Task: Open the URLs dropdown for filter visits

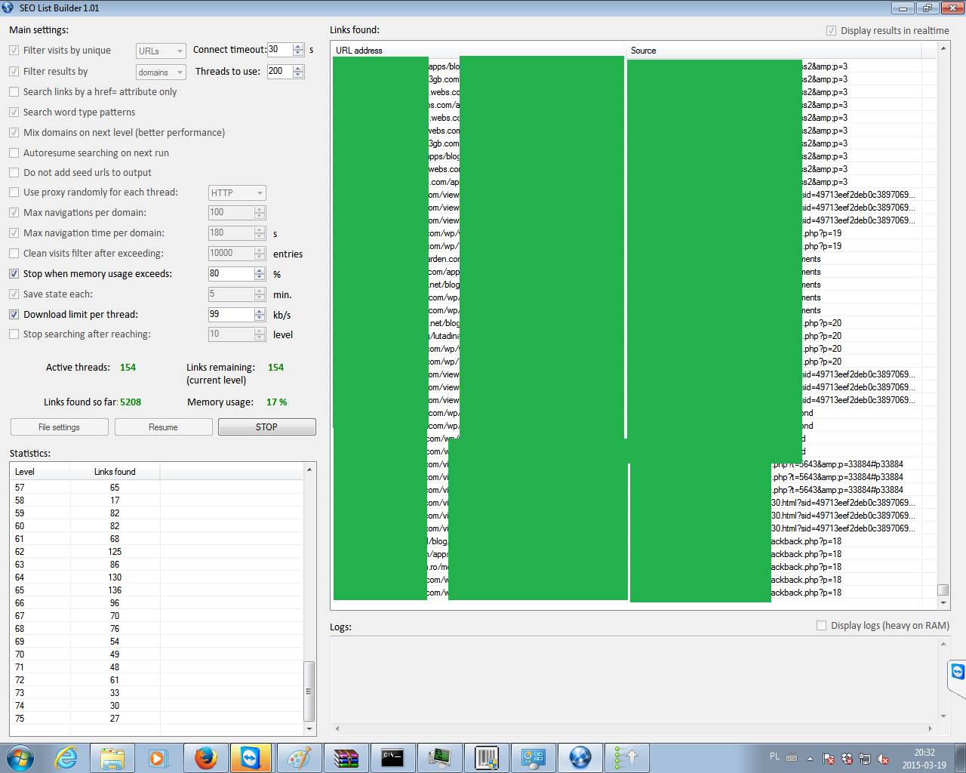Action: click(x=161, y=51)
